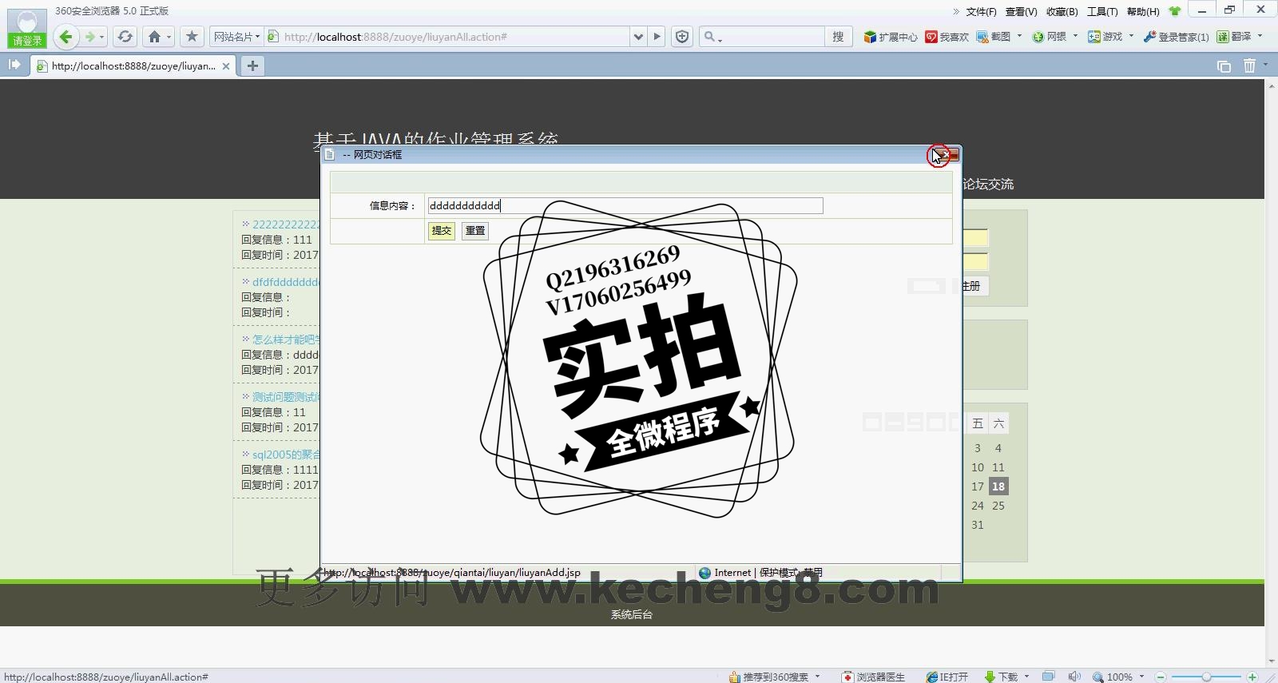Image resolution: width=1278 pixels, height=683 pixels.
Task: Click the go/play arrow beside address bar
Action: coord(657,37)
